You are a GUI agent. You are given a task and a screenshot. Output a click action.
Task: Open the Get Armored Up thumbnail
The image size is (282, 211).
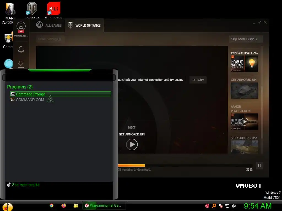[245, 91]
